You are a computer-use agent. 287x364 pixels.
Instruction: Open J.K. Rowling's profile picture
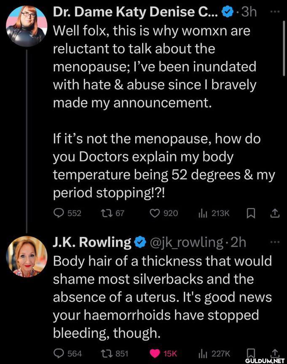(x=27, y=257)
